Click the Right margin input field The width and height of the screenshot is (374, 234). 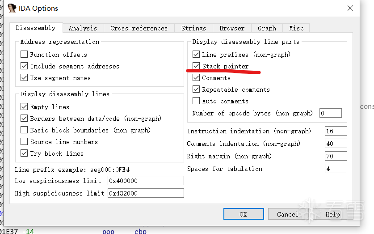click(x=336, y=156)
